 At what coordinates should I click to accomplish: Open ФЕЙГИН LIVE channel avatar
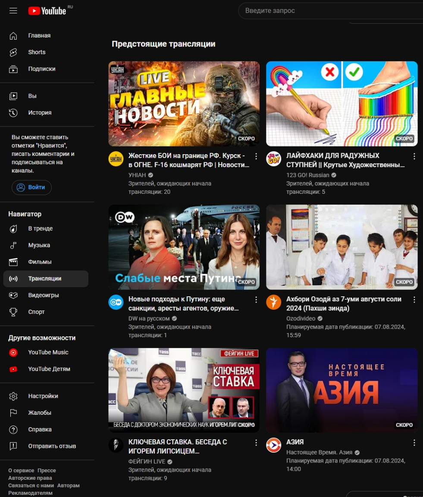[116, 445]
